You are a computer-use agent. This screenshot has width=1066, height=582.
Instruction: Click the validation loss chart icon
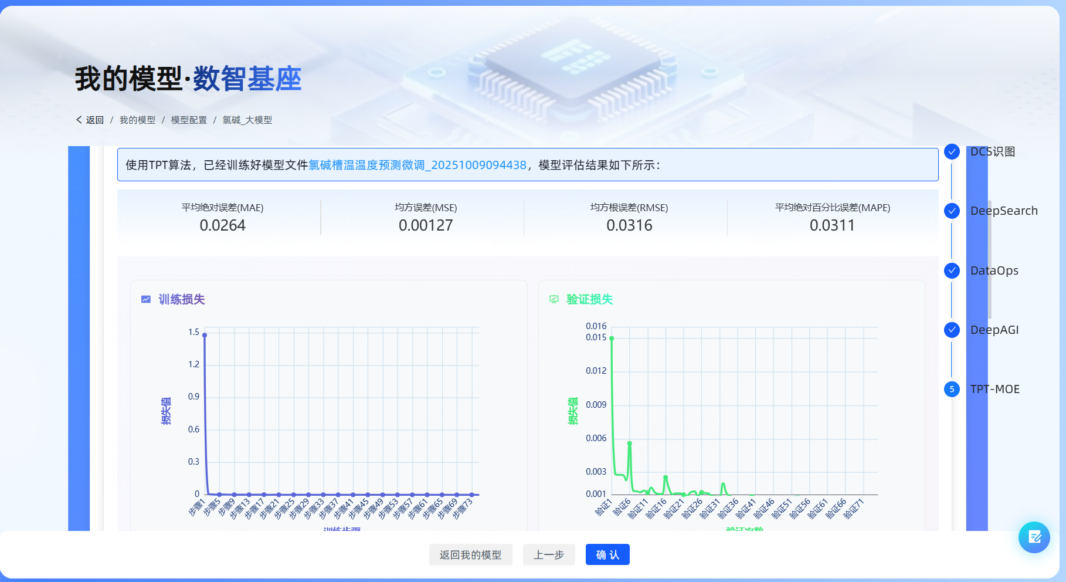(554, 299)
